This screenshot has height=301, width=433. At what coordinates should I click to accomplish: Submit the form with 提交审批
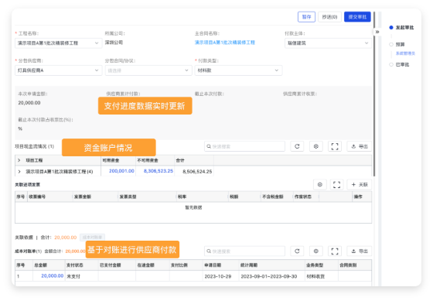coord(357,17)
